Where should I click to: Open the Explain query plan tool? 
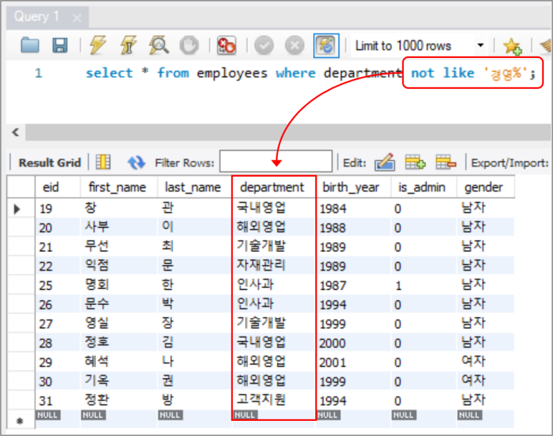coord(158,45)
